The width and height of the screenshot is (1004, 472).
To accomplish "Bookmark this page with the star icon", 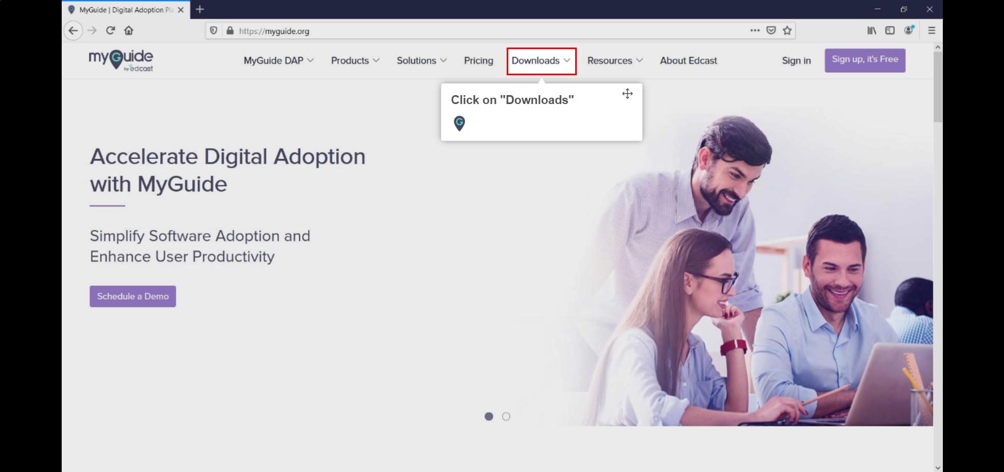I will 788,31.
